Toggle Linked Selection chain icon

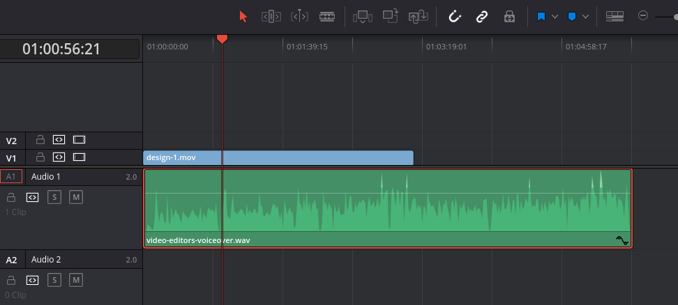coord(482,17)
